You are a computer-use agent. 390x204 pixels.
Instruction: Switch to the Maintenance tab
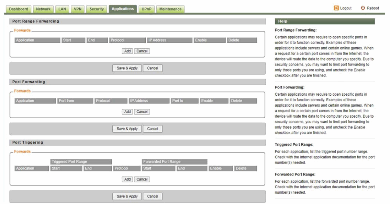tap(170, 9)
